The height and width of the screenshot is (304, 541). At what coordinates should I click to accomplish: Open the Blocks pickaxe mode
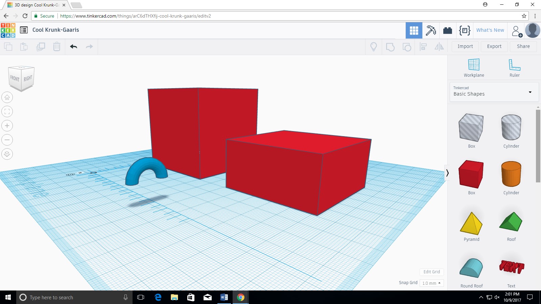[431, 30]
